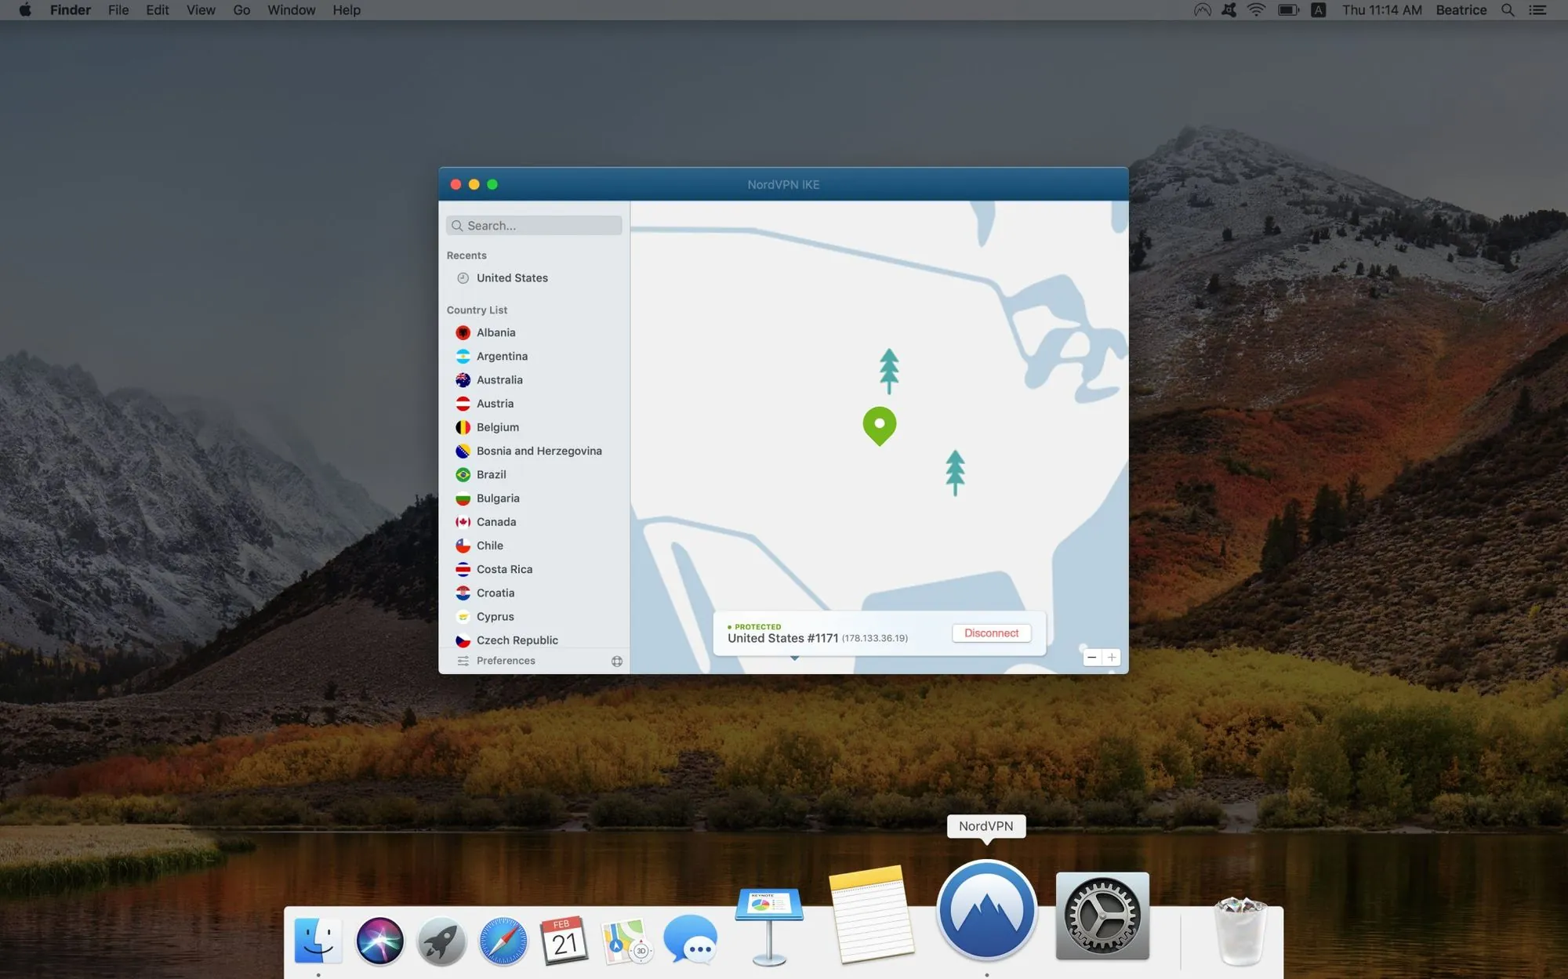Click the Brazil flag icon
The height and width of the screenshot is (979, 1568).
[463, 474]
